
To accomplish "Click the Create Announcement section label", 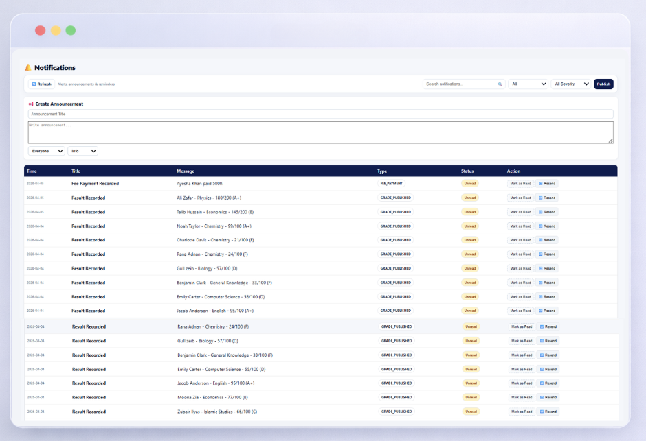I will [59, 104].
